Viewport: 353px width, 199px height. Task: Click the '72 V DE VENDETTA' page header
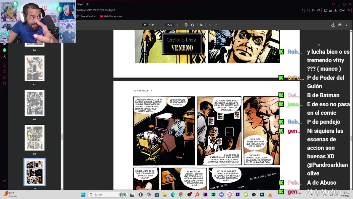tap(143, 91)
